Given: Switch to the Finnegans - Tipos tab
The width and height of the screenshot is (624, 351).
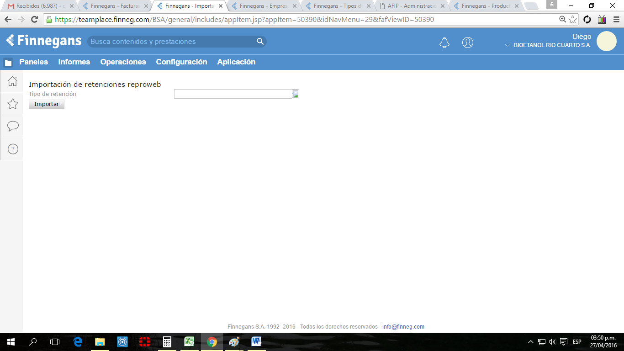Looking at the screenshot, I should click(x=338, y=6).
